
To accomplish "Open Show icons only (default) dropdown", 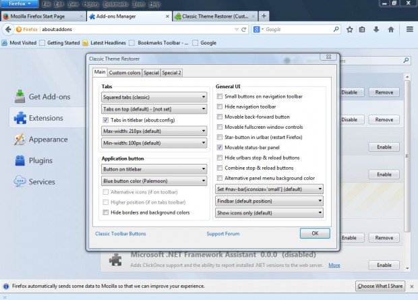I will click(269, 213).
